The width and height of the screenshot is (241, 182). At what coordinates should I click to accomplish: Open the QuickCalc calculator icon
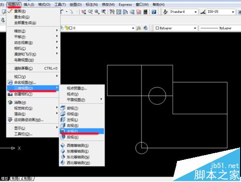pos(146,12)
